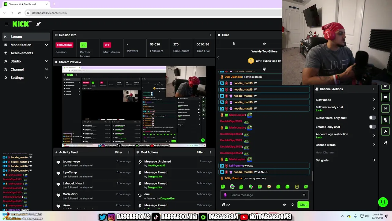Open the emoji picker in message box
The height and width of the screenshot is (221, 392).
coord(304,195)
